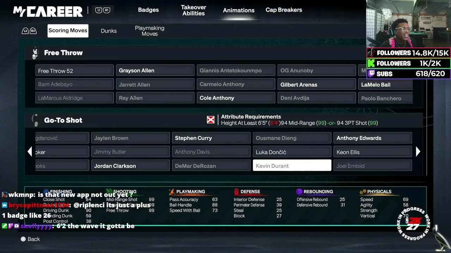451x253 pixels.
Task: Select Jaylen Brown go-to shot
Action: (x=130, y=138)
